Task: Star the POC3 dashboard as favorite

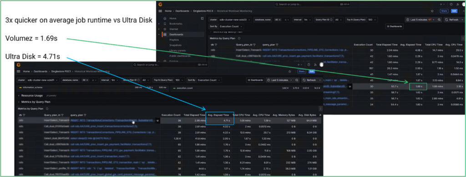Action: click(x=432, y=11)
